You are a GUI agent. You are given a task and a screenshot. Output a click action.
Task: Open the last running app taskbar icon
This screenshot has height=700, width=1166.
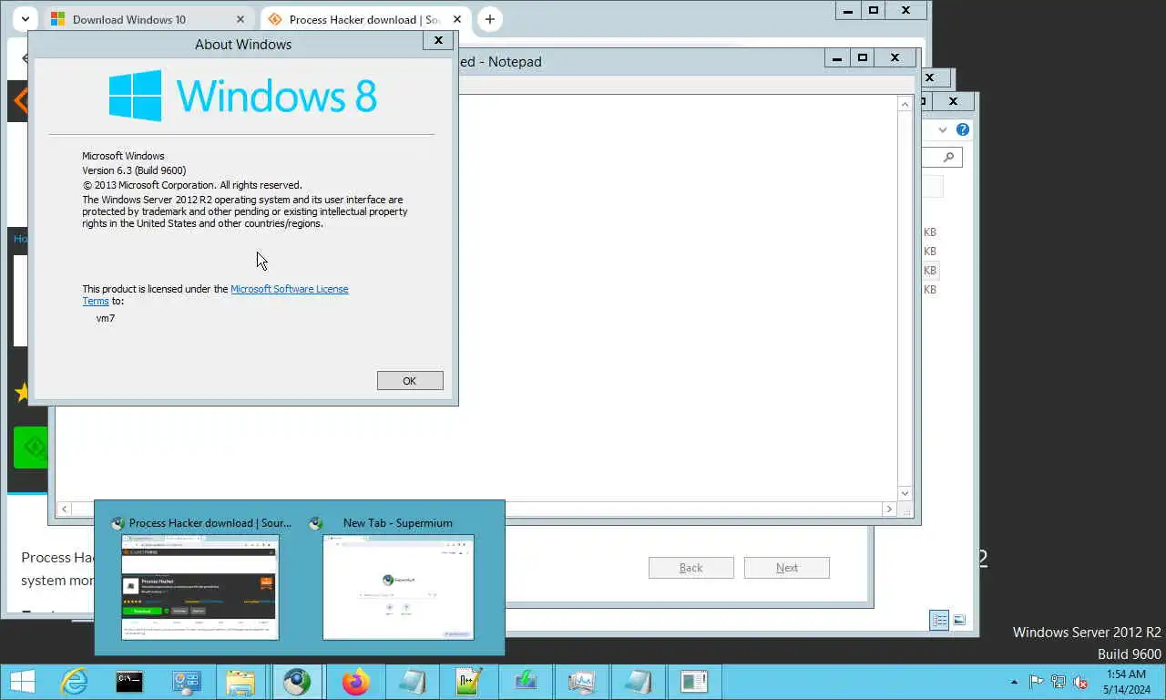[x=694, y=682]
